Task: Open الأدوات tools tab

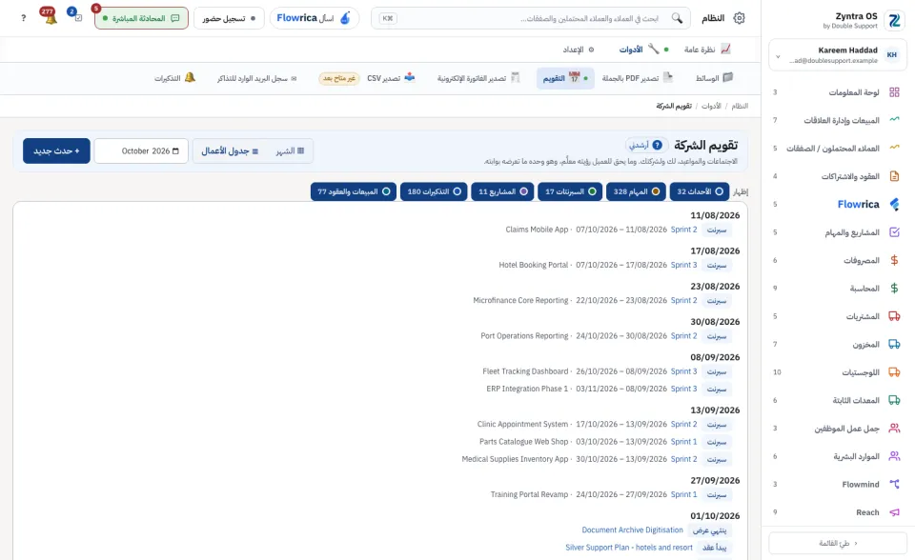Action: pyautogui.click(x=643, y=50)
